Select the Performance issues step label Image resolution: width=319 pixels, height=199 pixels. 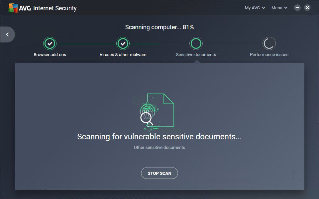point(269,55)
